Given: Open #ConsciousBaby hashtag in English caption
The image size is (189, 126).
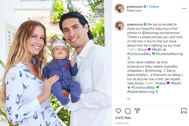Looking at the screenshot, I should click(139, 54).
